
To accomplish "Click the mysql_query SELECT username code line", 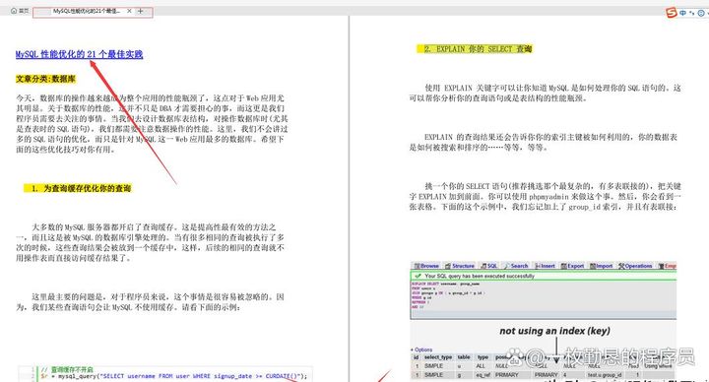I will coord(173,376).
